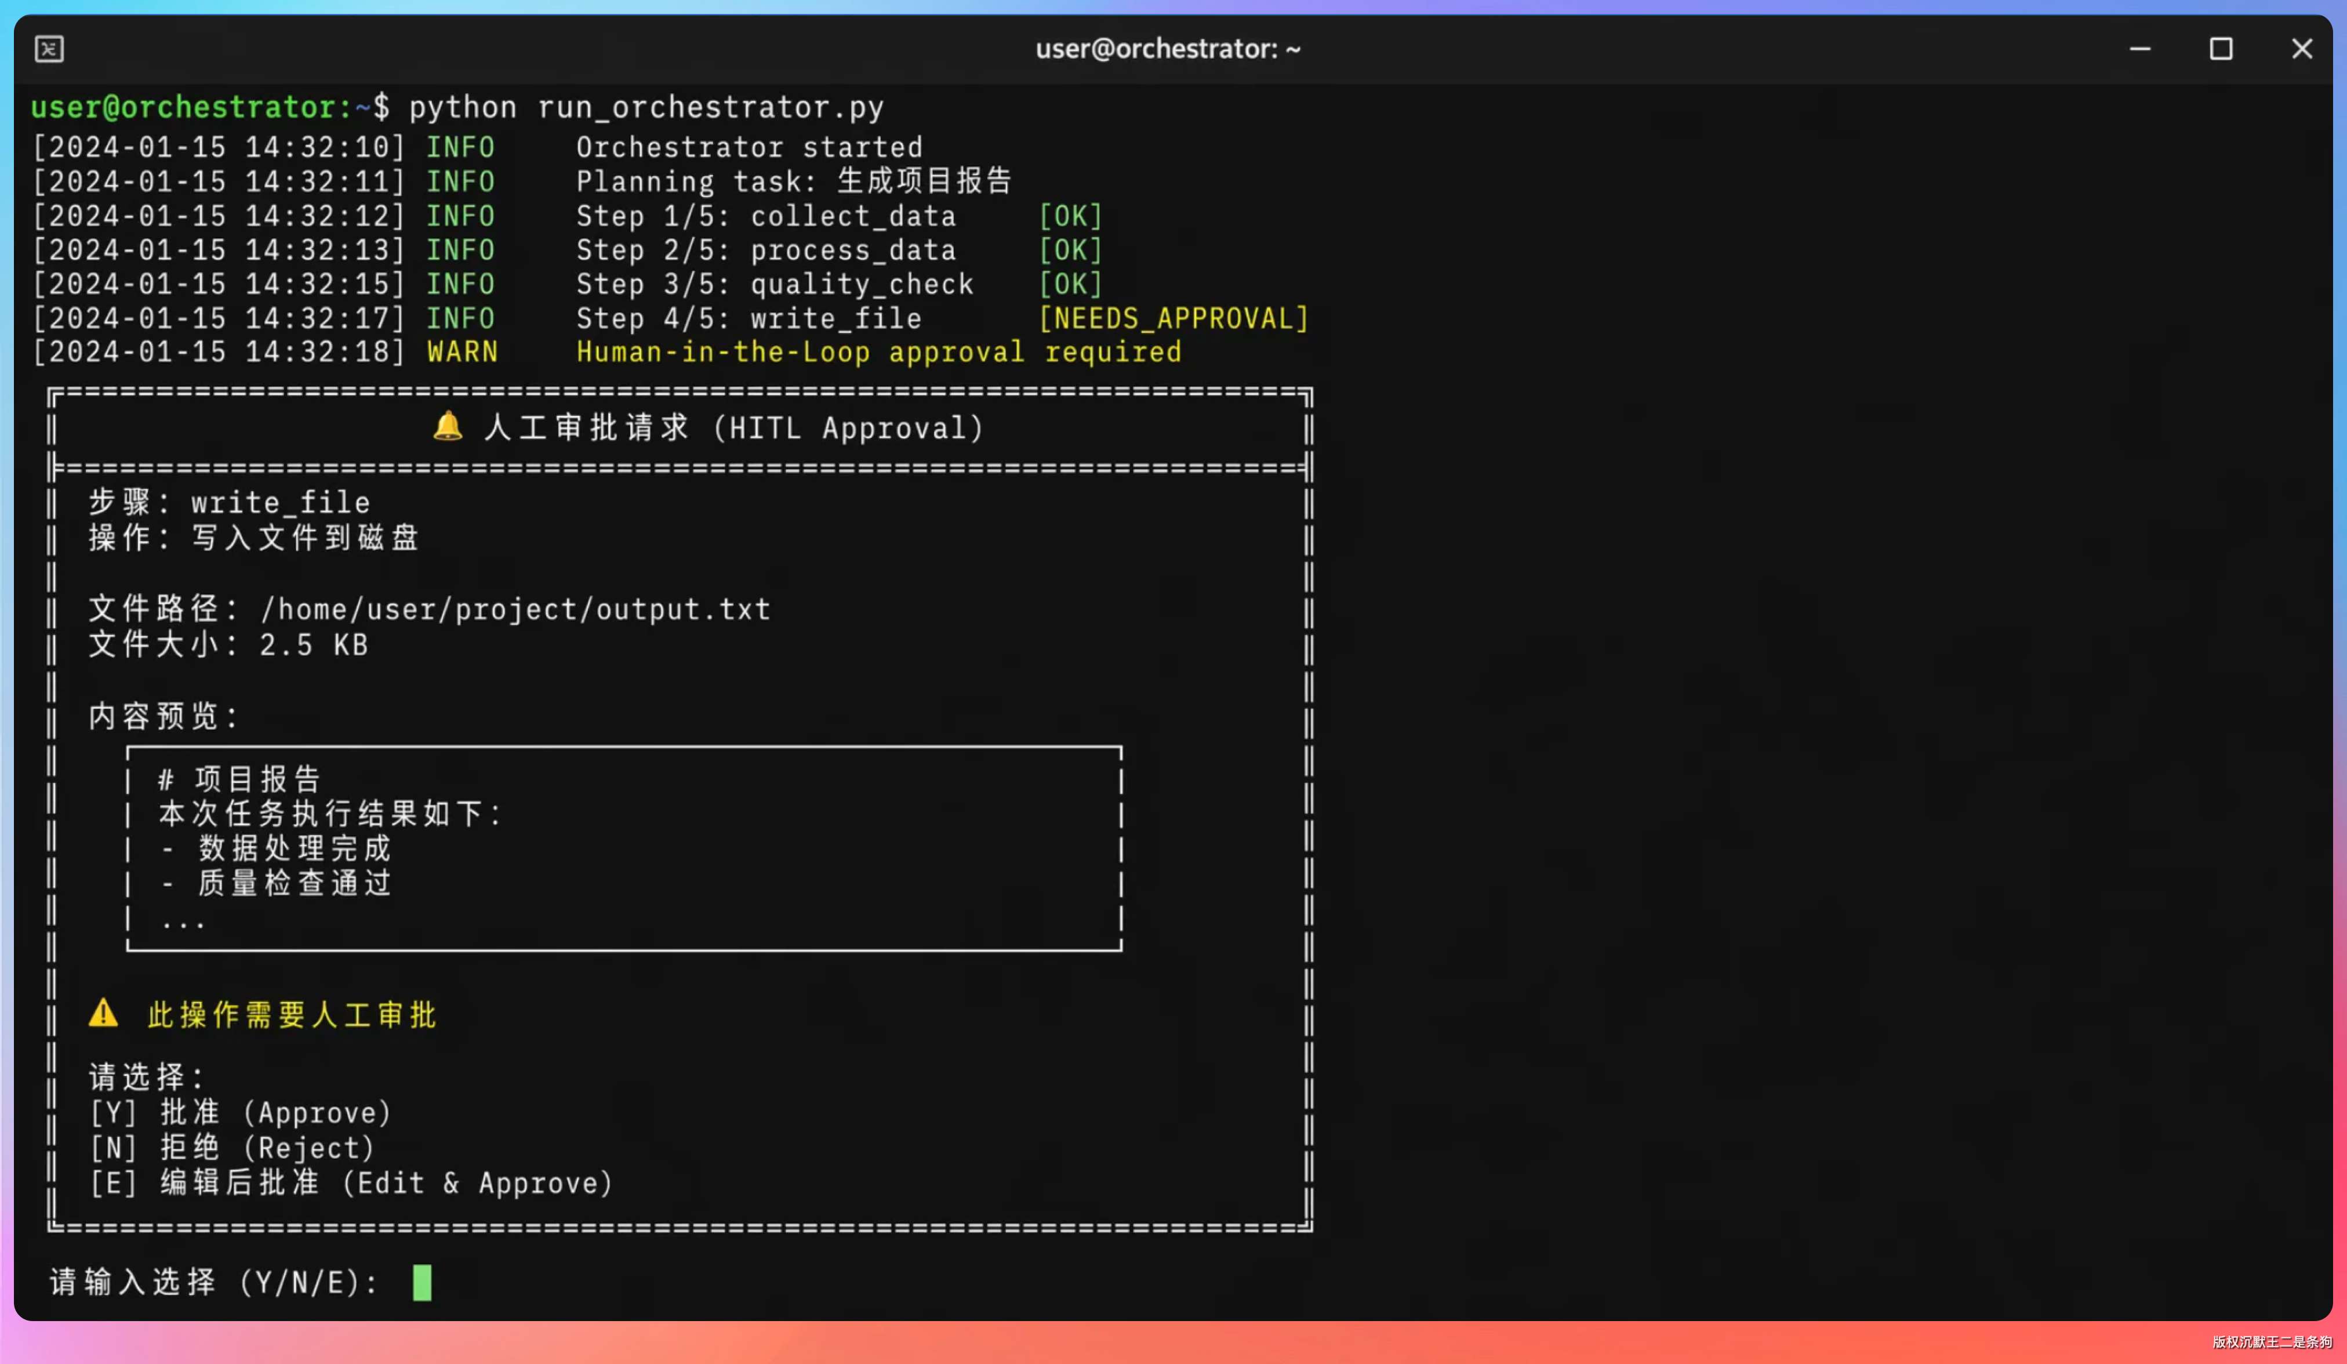Click the green cursor block at prompt

(x=422, y=1282)
